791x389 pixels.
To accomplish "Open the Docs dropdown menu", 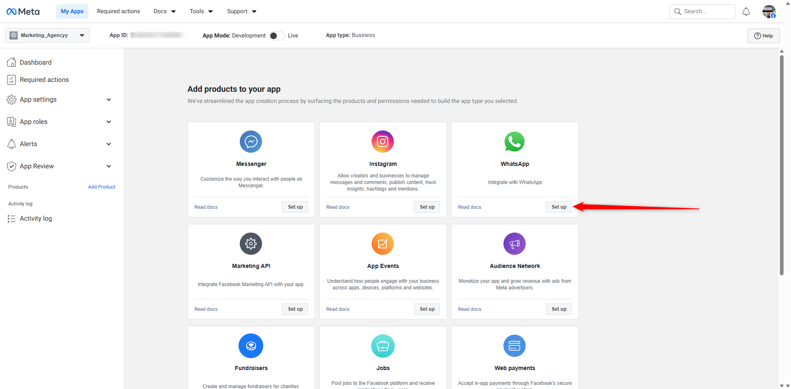I will pyautogui.click(x=164, y=12).
